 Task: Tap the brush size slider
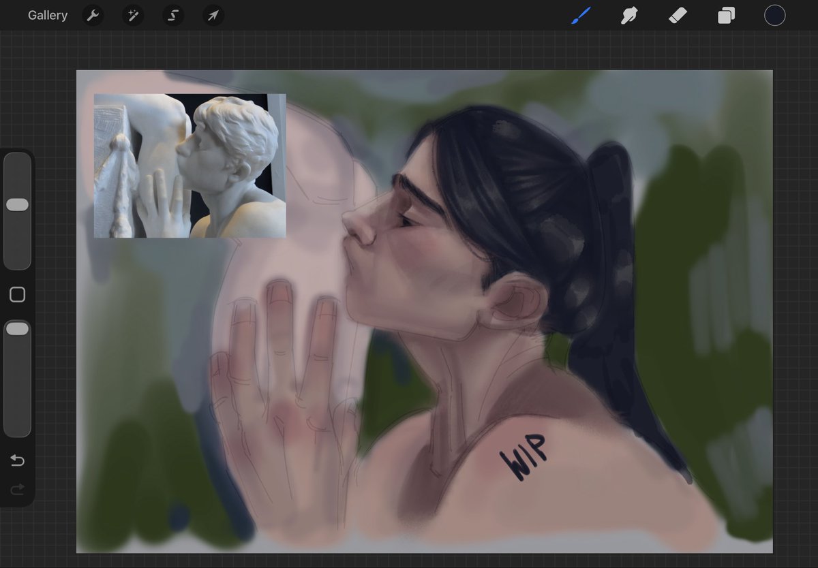click(17, 211)
